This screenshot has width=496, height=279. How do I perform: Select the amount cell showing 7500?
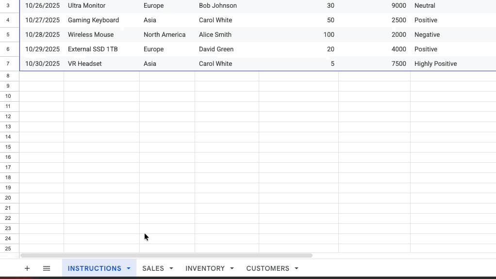point(374,64)
